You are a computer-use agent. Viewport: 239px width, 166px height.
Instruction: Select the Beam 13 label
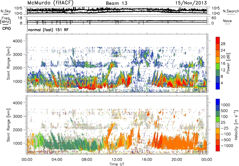[x=117, y=3]
